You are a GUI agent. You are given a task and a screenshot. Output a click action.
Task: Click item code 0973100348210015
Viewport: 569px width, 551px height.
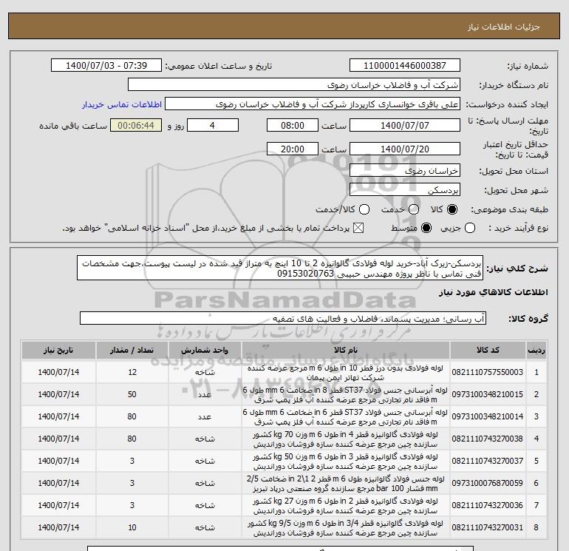pos(488,394)
